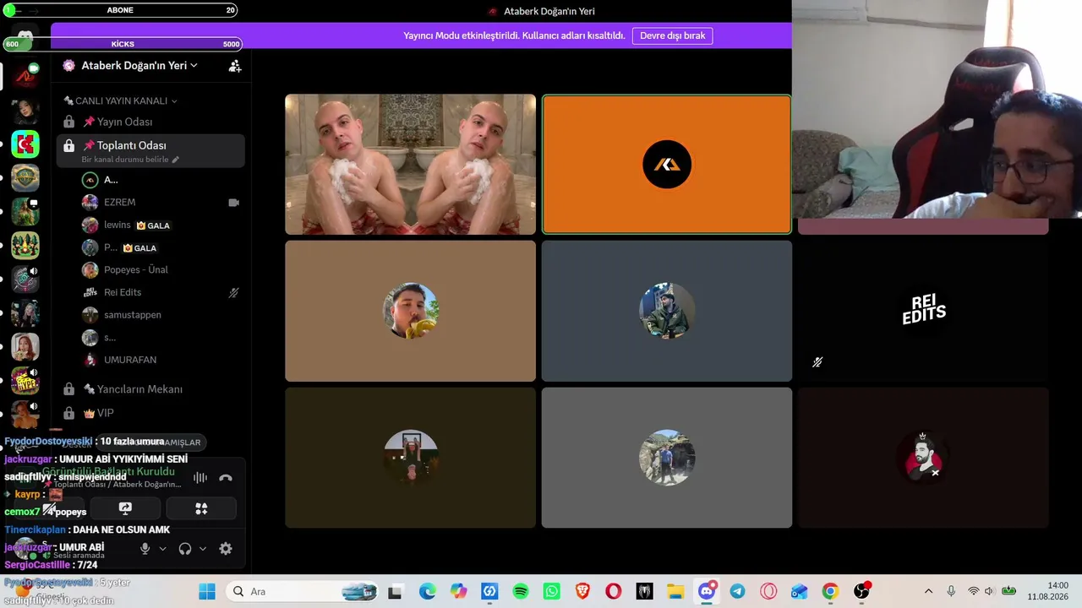Open network settings from the tray Wi-Fi icon

[x=974, y=591]
